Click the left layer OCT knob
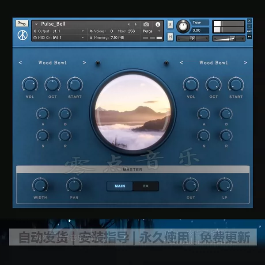Viewport: 265px width, 265px height. point(53,84)
